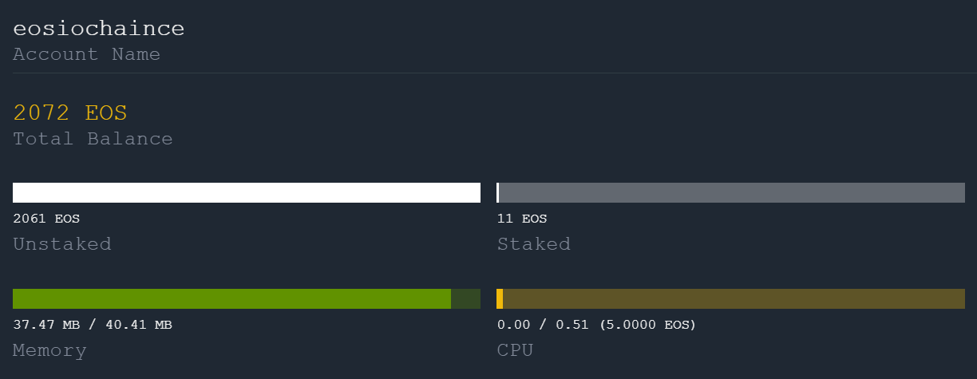This screenshot has width=977, height=379.
Task: Select the 2072 EOS total balance
Action: tap(70, 113)
